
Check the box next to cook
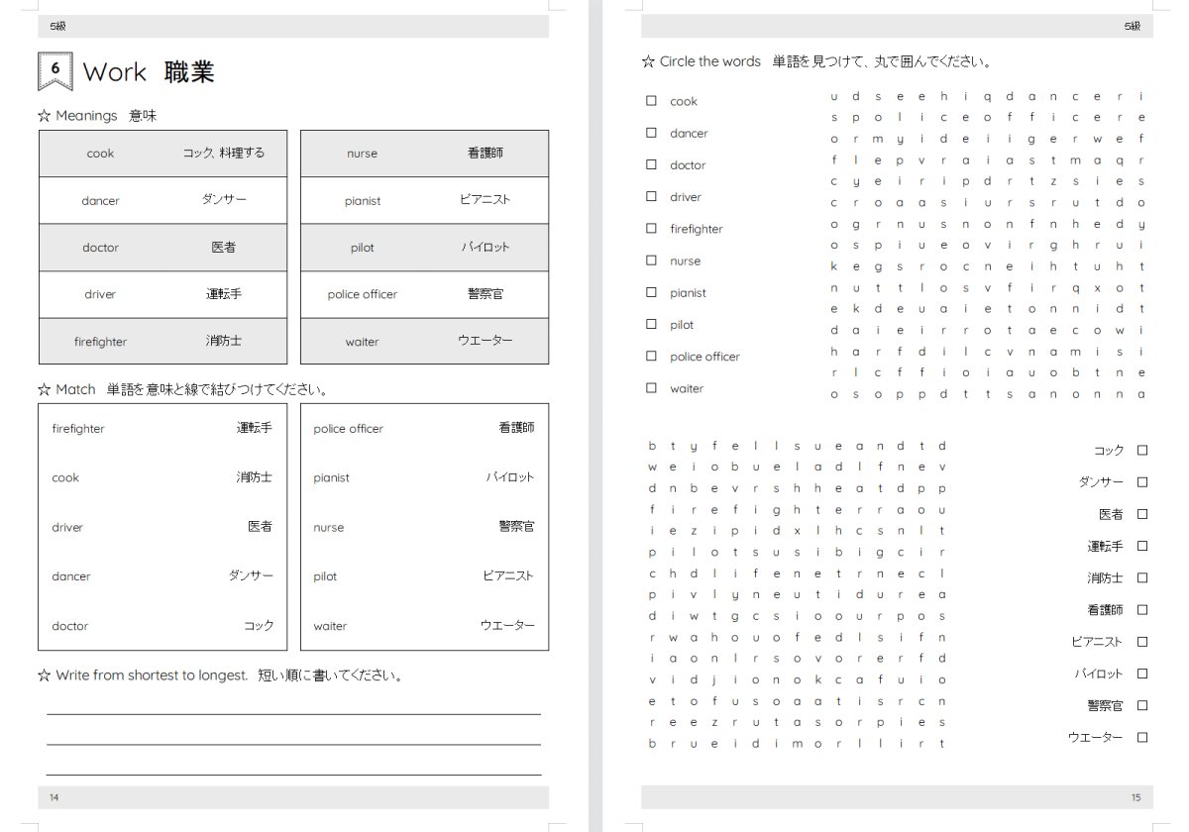pyautogui.click(x=651, y=101)
